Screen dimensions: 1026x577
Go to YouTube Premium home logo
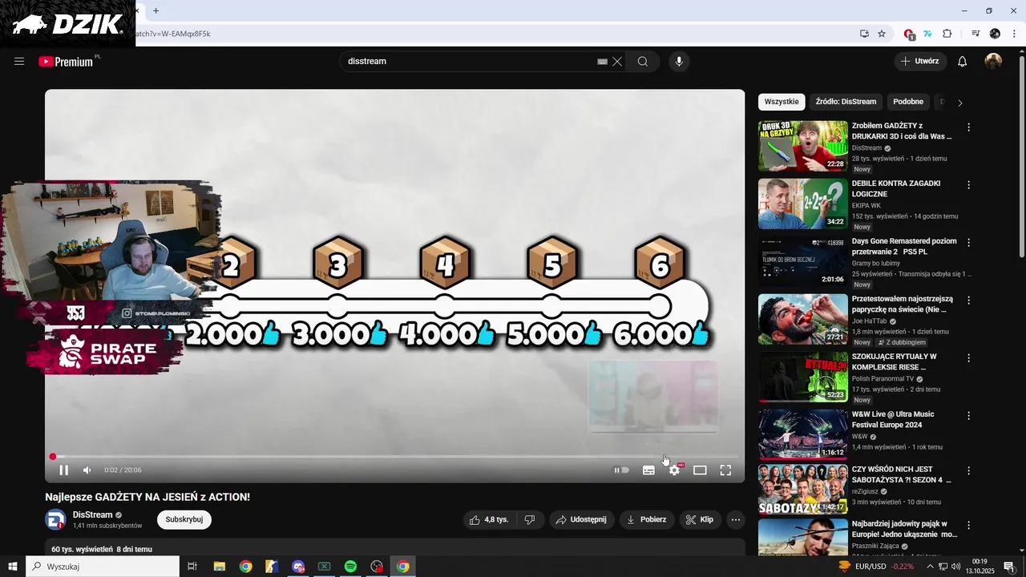pos(66,62)
